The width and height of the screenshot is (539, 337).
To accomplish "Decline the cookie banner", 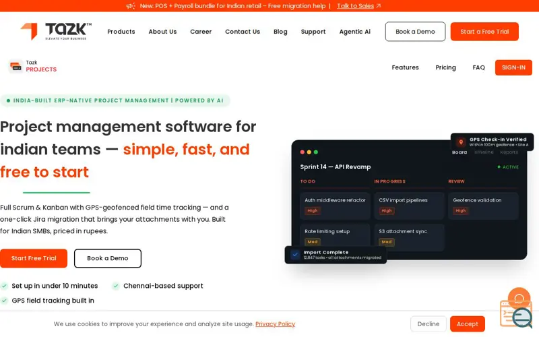I will [x=429, y=324].
